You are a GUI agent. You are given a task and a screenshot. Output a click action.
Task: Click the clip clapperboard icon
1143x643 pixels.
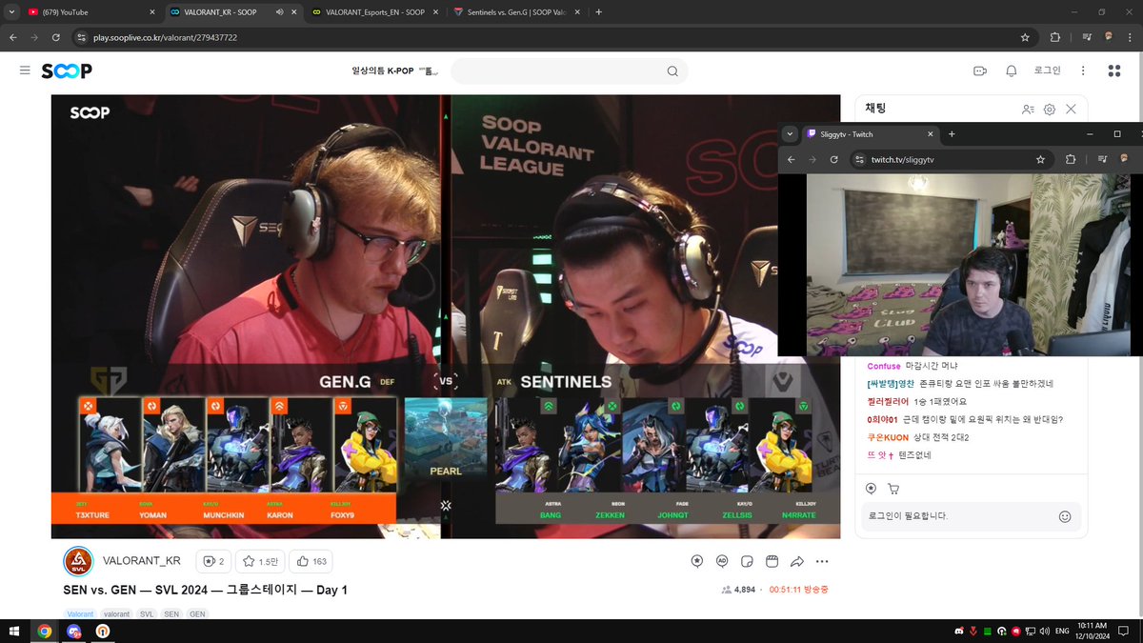coord(772,561)
